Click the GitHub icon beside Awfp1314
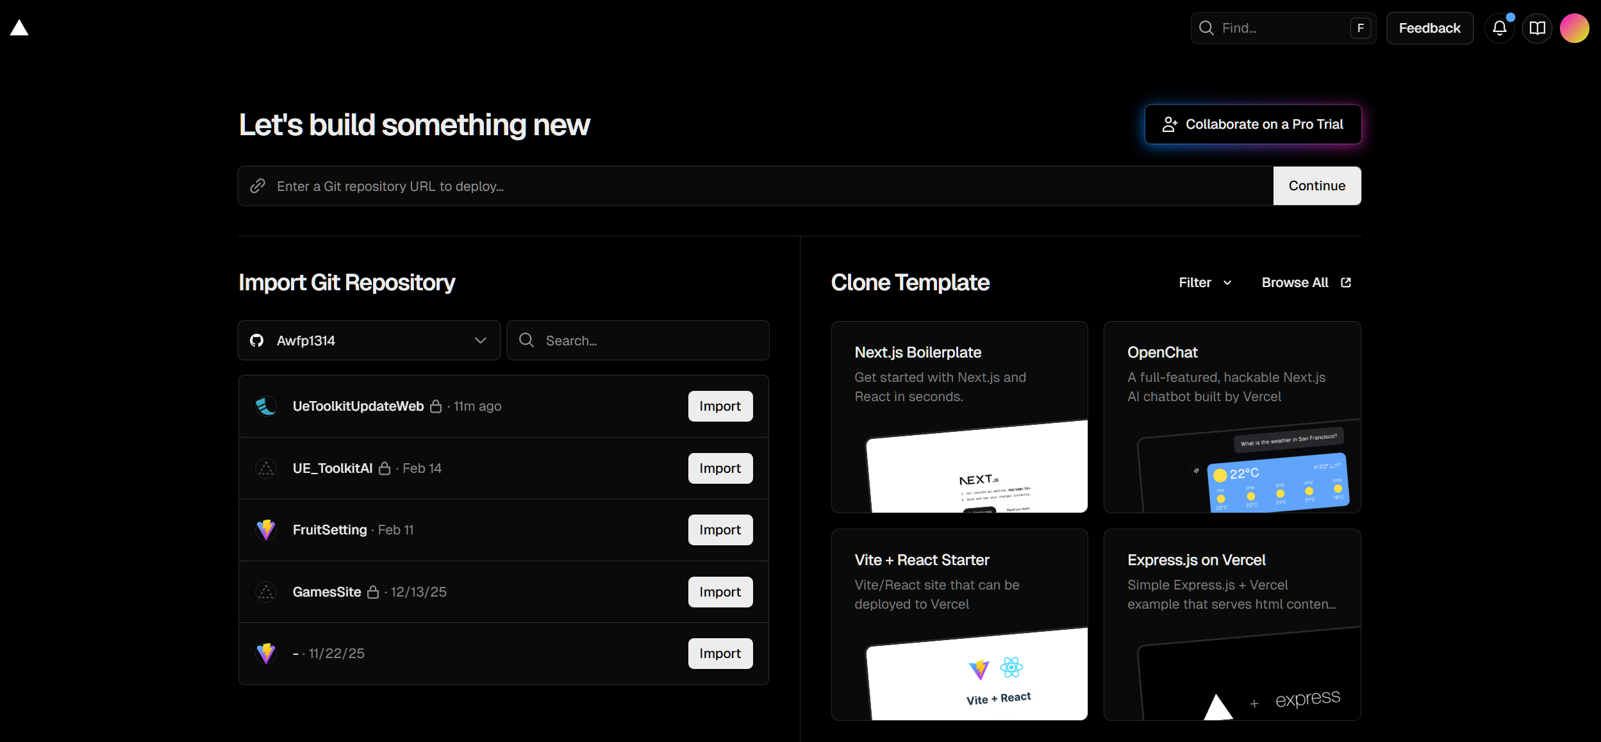1601x742 pixels. coord(257,340)
